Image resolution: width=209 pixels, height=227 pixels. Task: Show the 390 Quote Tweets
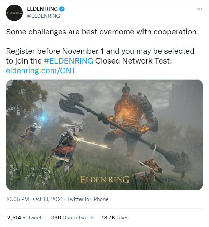tap(73, 218)
